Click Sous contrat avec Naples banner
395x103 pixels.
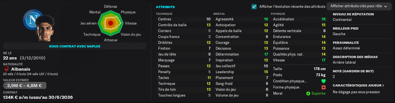coord(75,46)
